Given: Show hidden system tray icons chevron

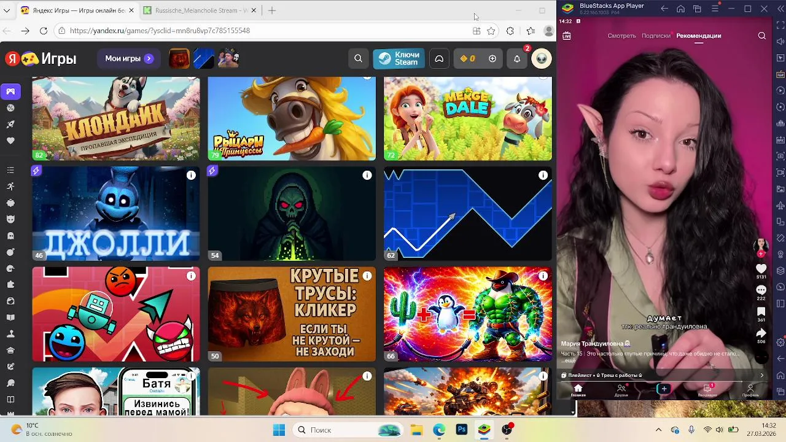Looking at the screenshot, I should [x=658, y=430].
